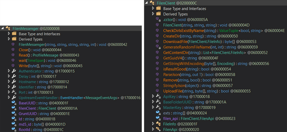The width and height of the screenshot is (287, 132).
Task: Collapse the FilenMessenger class node
Action: click(x=2, y=29)
